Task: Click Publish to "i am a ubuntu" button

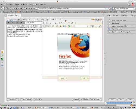Action: 92,99
